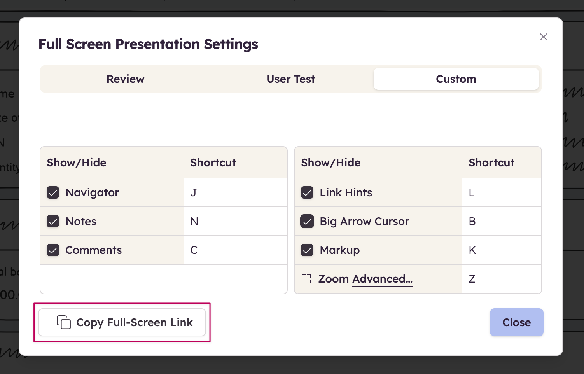Open the Zoom Advanced… link
584x374 pixels.
(x=382, y=279)
